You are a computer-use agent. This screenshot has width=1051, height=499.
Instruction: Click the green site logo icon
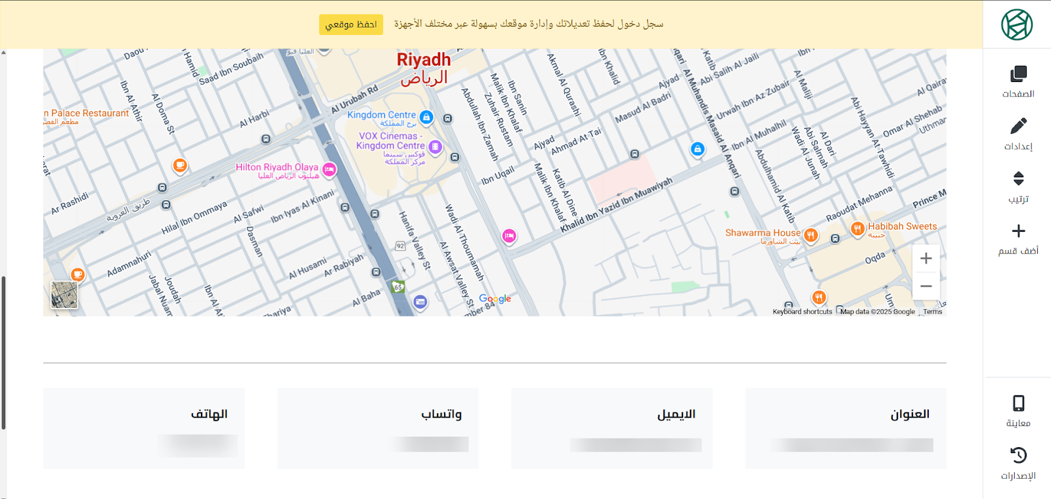point(1017,25)
